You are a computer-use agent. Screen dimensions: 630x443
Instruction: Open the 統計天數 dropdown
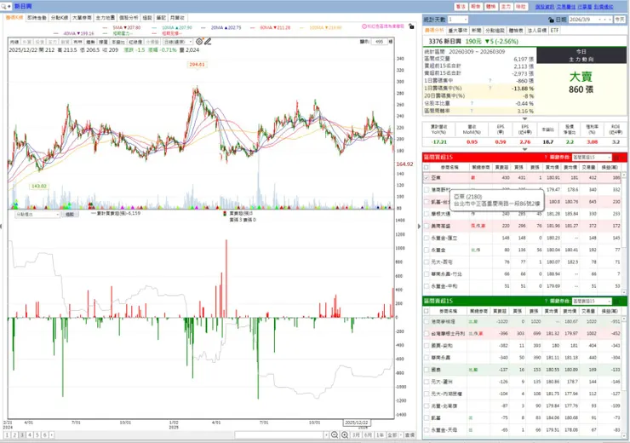466,20
